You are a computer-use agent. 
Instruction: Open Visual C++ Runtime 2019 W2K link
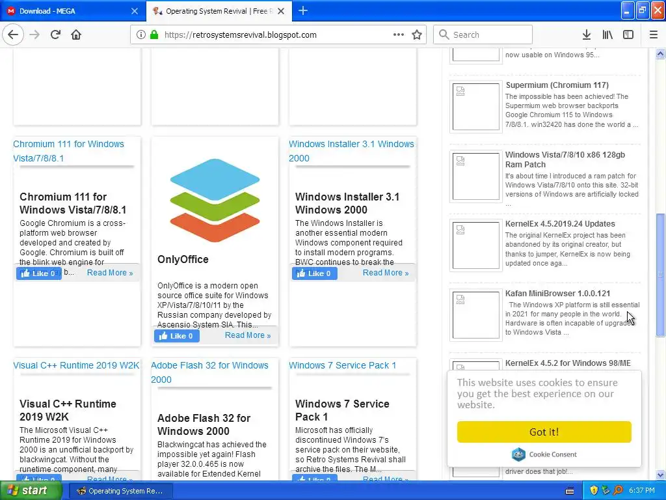point(76,366)
